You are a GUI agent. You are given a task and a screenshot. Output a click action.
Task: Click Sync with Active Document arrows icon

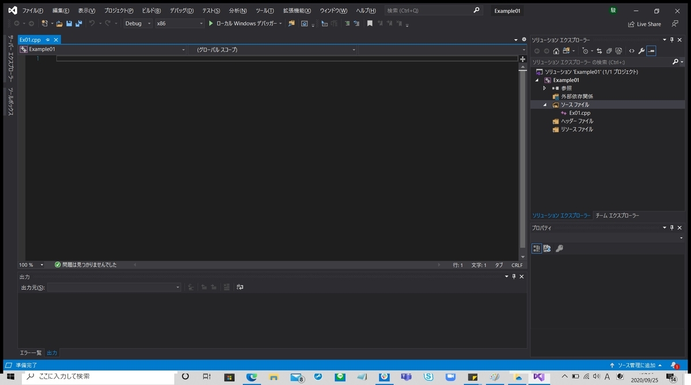point(599,51)
